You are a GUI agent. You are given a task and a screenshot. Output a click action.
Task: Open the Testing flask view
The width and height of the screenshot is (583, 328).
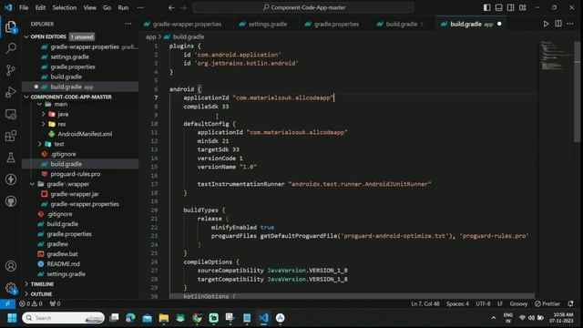coord(11,158)
